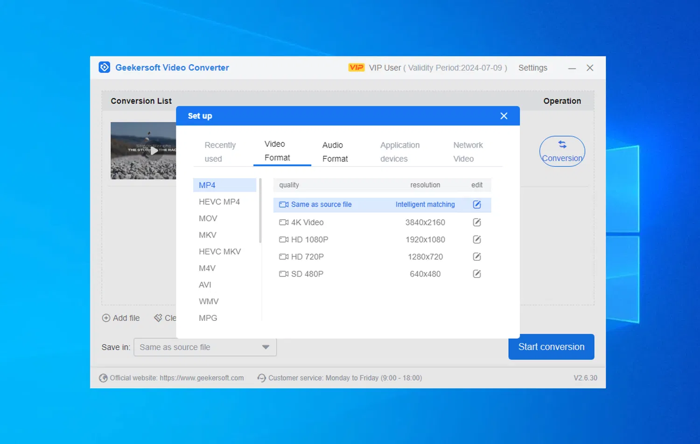Select M4V format
The width and height of the screenshot is (700, 444).
tap(207, 268)
